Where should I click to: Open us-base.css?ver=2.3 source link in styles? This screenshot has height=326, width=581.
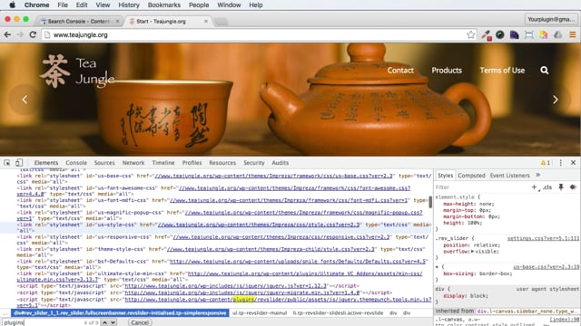(547, 267)
